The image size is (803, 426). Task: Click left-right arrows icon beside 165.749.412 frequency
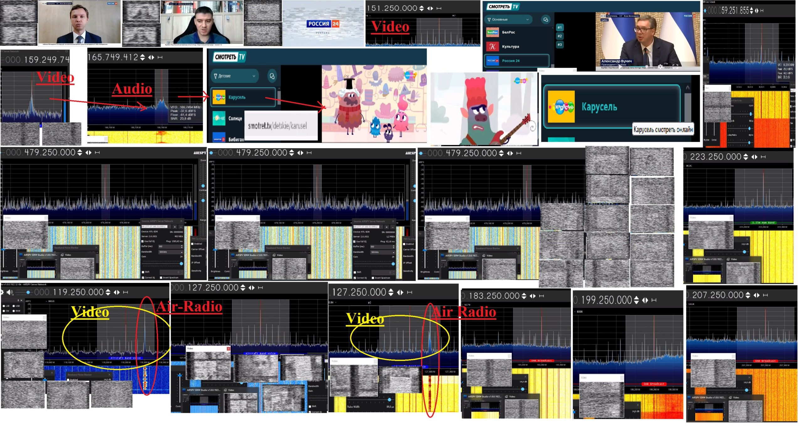pyautogui.click(x=151, y=57)
